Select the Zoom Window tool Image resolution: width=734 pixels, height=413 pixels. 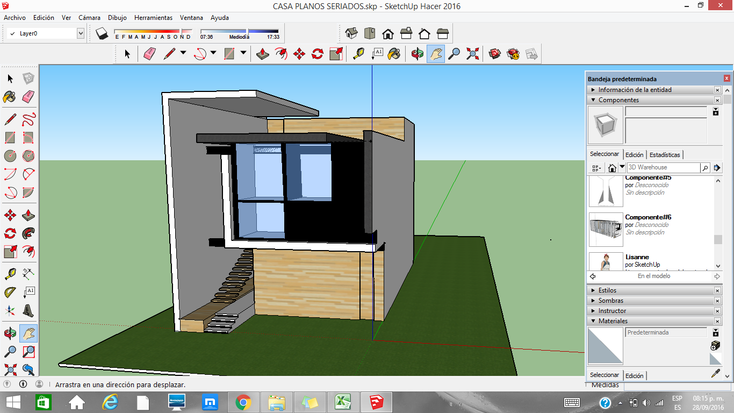point(28,352)
